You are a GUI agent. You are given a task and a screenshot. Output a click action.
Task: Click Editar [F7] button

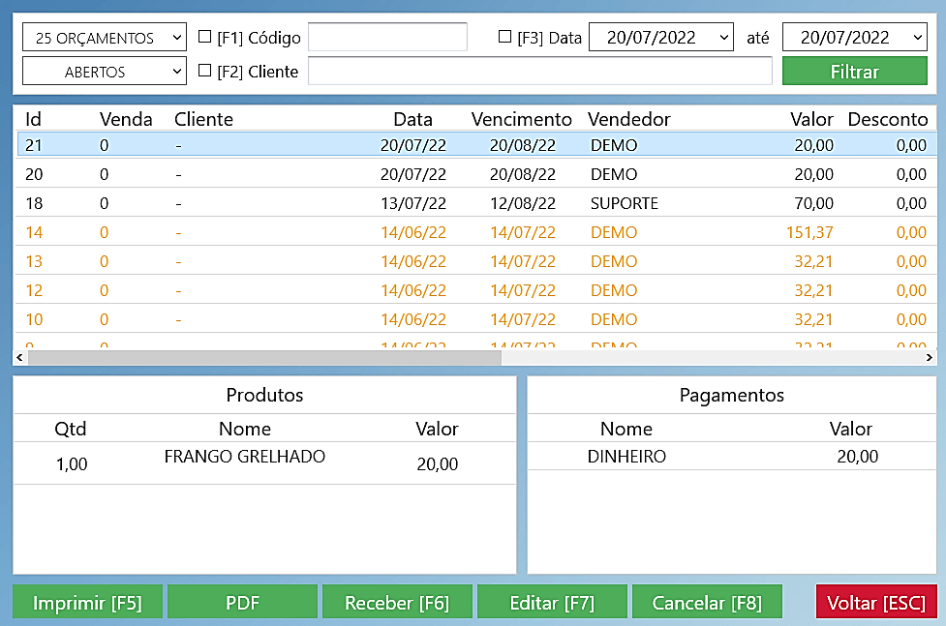tap(552, 603)
